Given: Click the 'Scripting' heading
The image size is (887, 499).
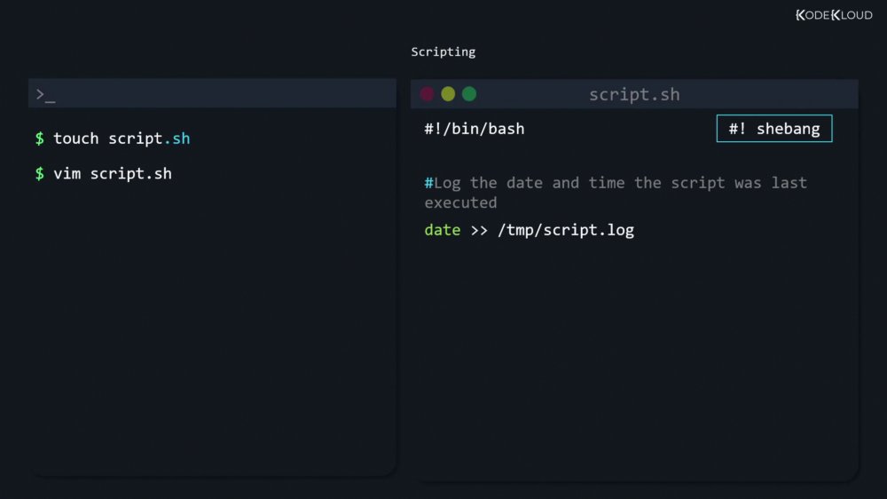Looking at the screenshot, I should point(443,52).
